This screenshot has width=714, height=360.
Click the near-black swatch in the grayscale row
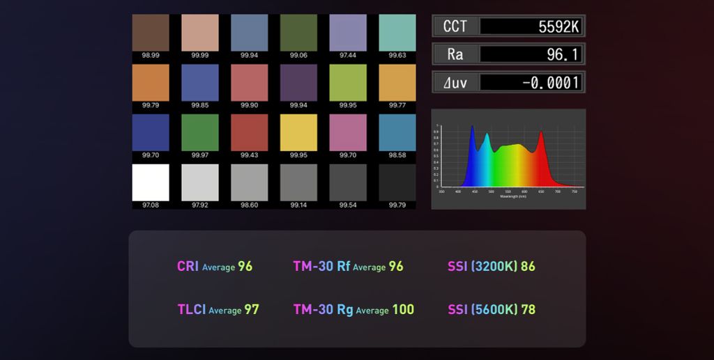tap(397, 182)
